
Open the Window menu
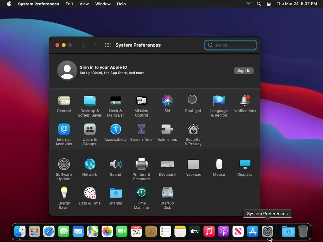tap(103, 4)
